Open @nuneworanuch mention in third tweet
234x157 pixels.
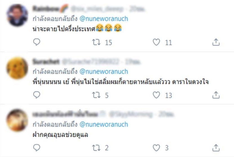coord(104,124)
